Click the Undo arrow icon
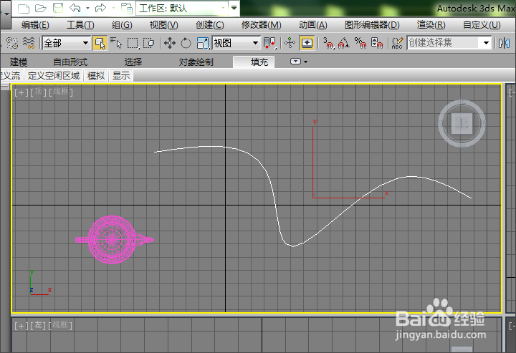This screenshot has height=353, width=516. pos(75,8)
